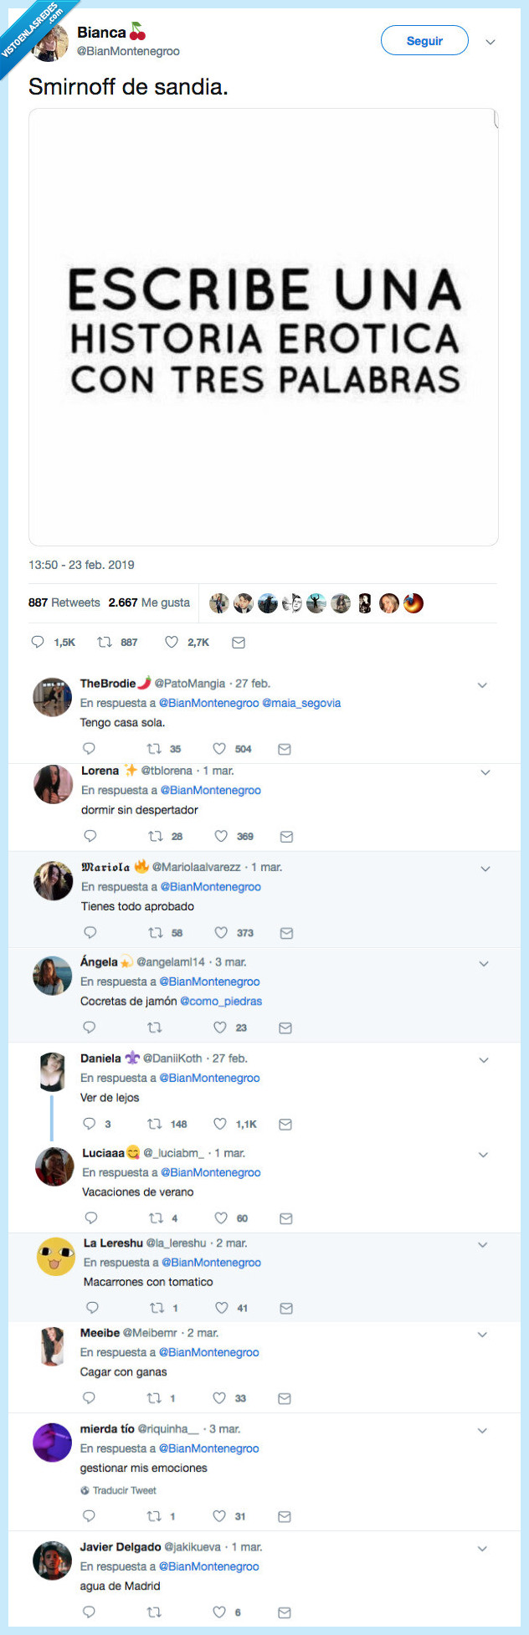Image resolution: width=529 pixels, height=1635 pixels.
Task: Like the 'Tengo casa sola' reply
Action: 220,749
